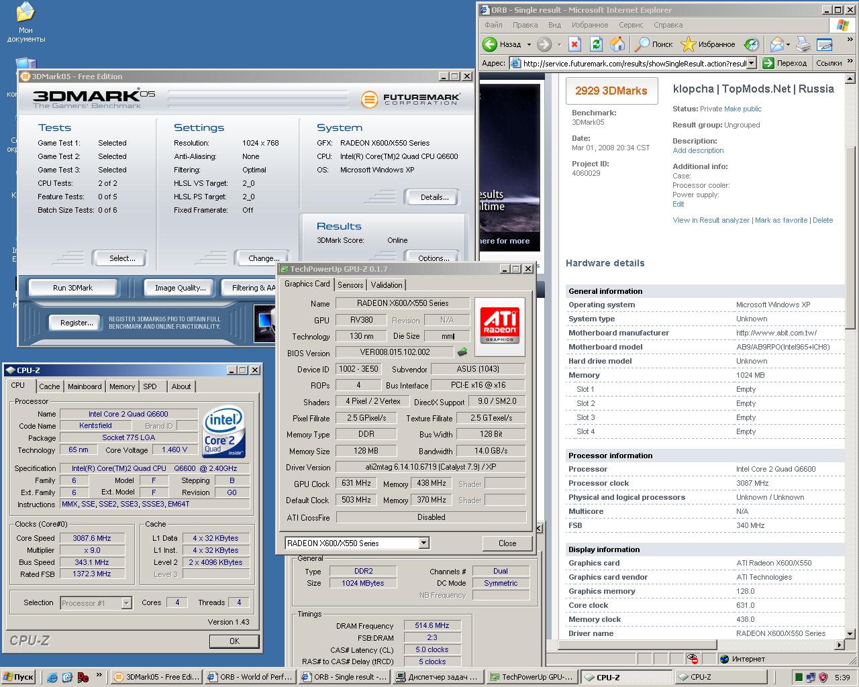Image resolution: width=859 pixels, height=687 pixels.
Task: Switch to the SPD tab in CPU-Z
Action: point(150,386)
